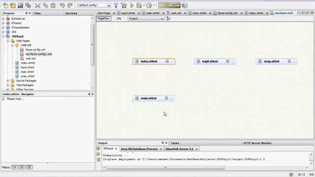Switch to the onay.xhtml editor tab
The width and height of the screenshot is (315, 177).
point(199,13)
